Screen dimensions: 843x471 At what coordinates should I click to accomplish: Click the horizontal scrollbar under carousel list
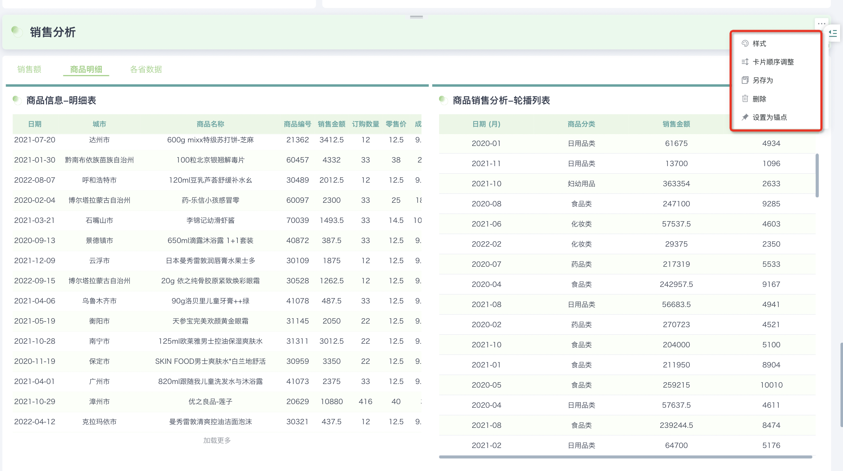pyautogui.click(x=625, y=457)
